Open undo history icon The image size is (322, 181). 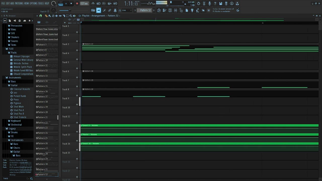tap(198, 4)
